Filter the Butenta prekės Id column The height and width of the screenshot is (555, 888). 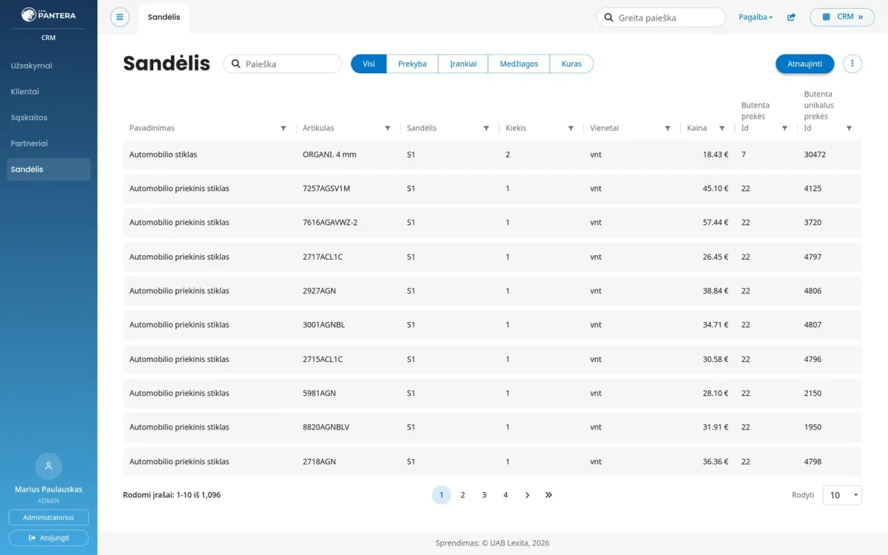(785, 128)
